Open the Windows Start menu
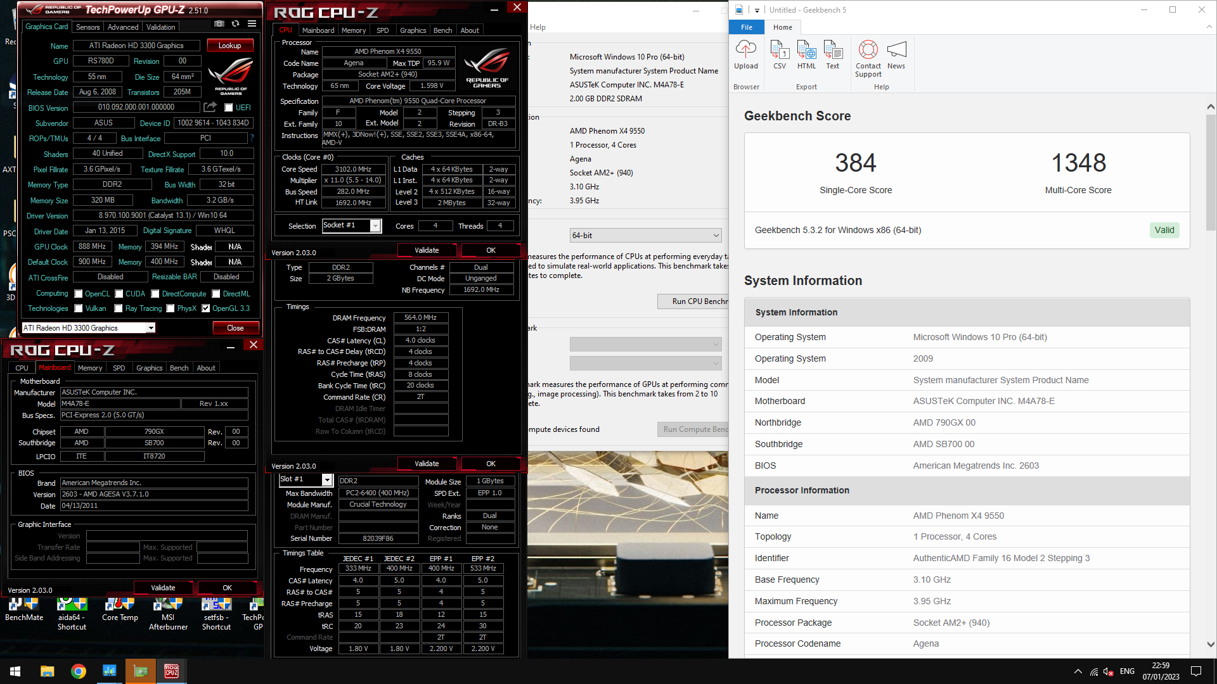1217x684 pixels. point(15,671)
